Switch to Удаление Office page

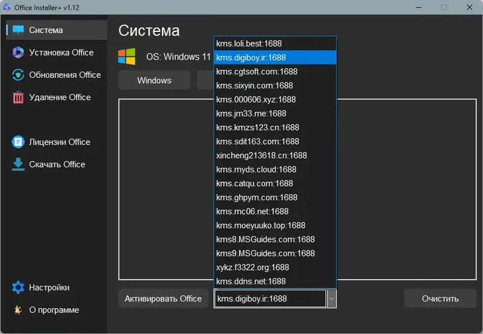pos(60,97)
